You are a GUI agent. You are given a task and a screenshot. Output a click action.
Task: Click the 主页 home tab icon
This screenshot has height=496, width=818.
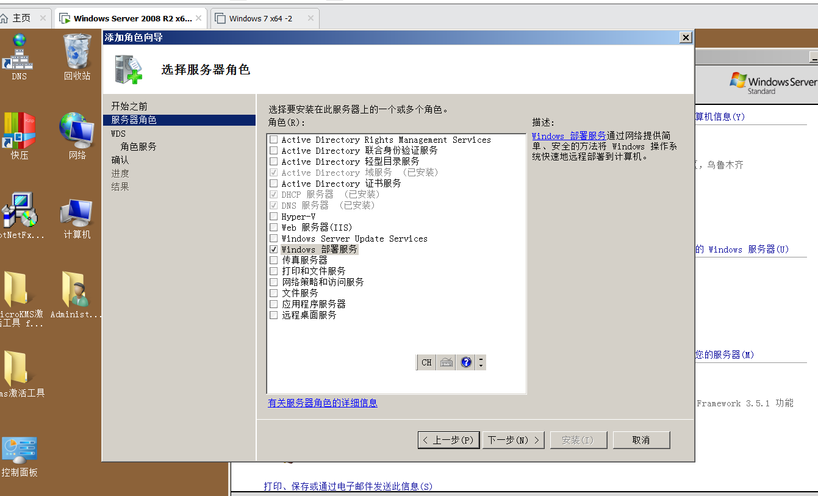click(5, 18)
